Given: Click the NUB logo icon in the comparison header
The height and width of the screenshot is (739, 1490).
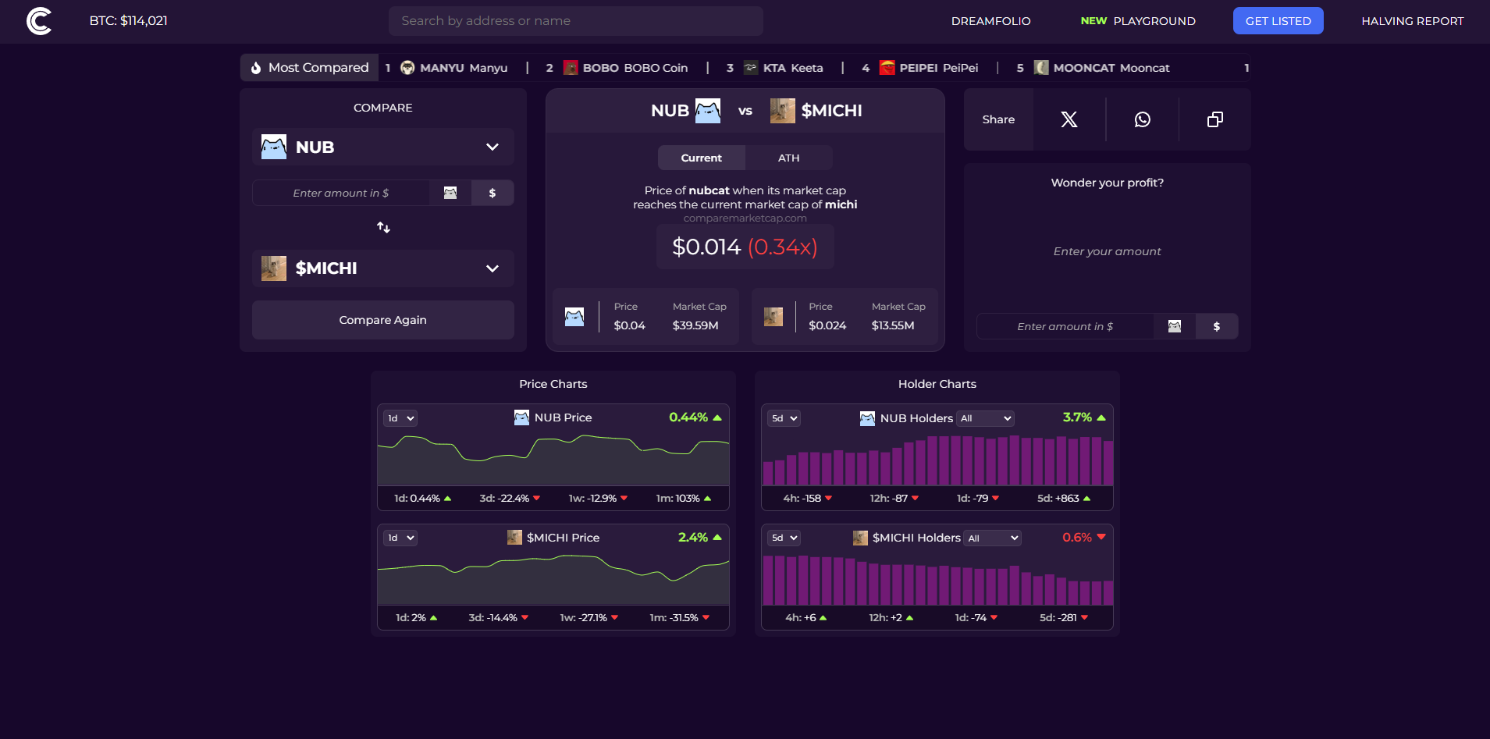Looking at the screenshot, I should (706, 110).
